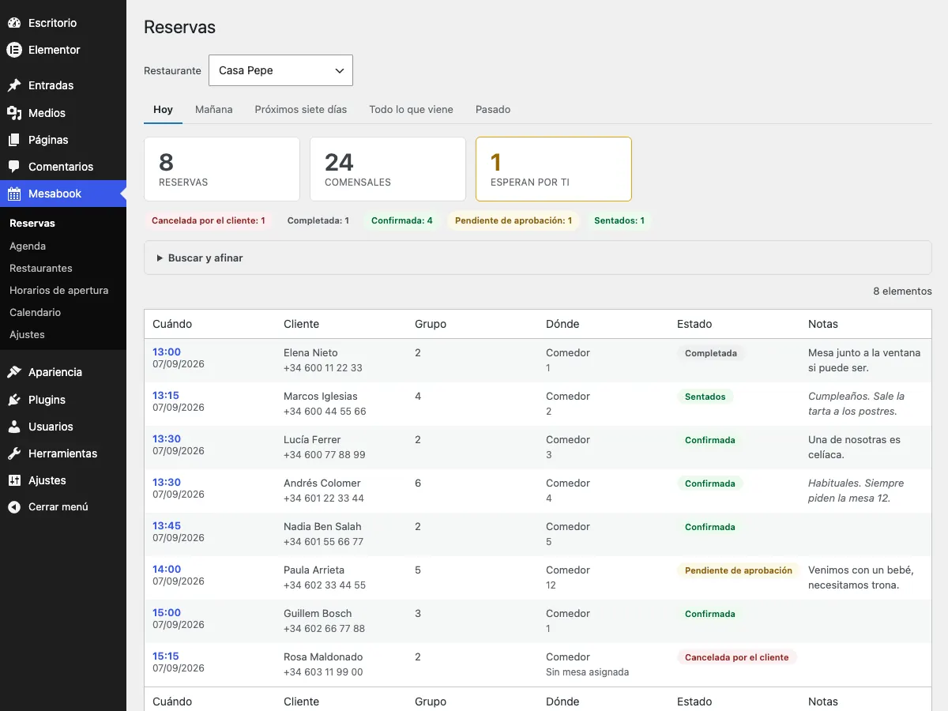Filter by Sentados: 1 status pill

(619, 221)
